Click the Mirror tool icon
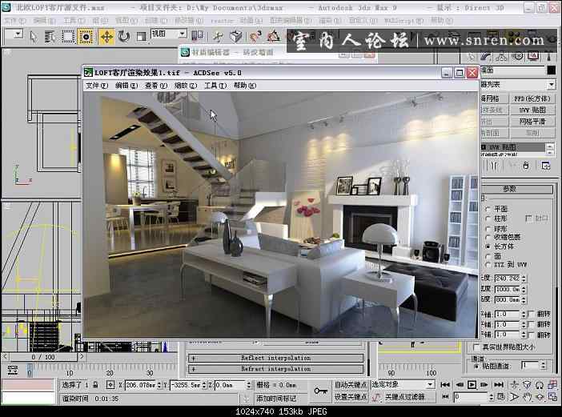This screenshot has width=562, height=417. 197,35
